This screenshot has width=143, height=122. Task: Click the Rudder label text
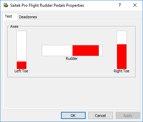(x=72, y=58)
